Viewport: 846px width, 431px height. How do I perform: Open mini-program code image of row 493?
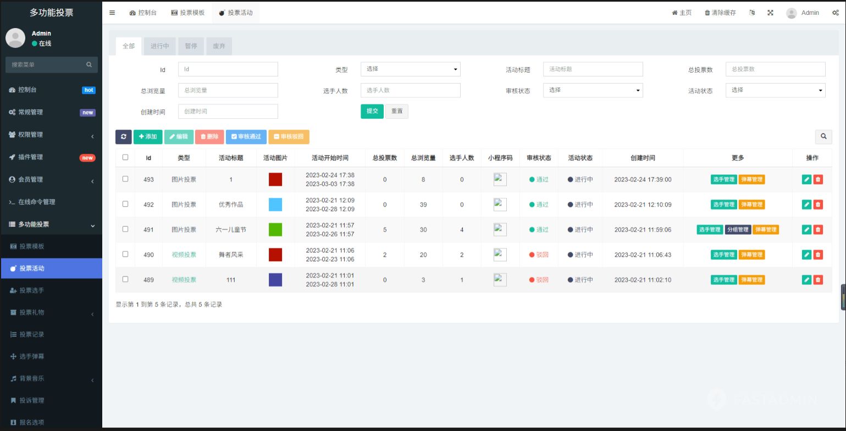(500, 179)
